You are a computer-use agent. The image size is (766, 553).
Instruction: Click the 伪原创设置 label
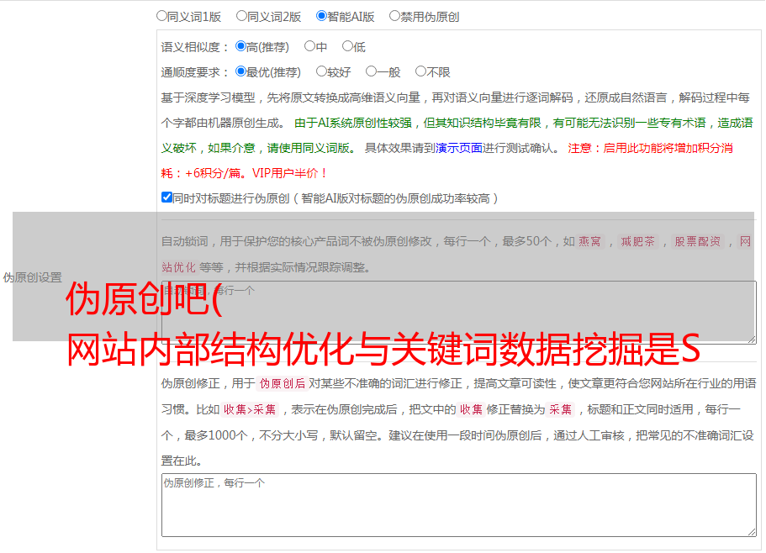(32, 277)
